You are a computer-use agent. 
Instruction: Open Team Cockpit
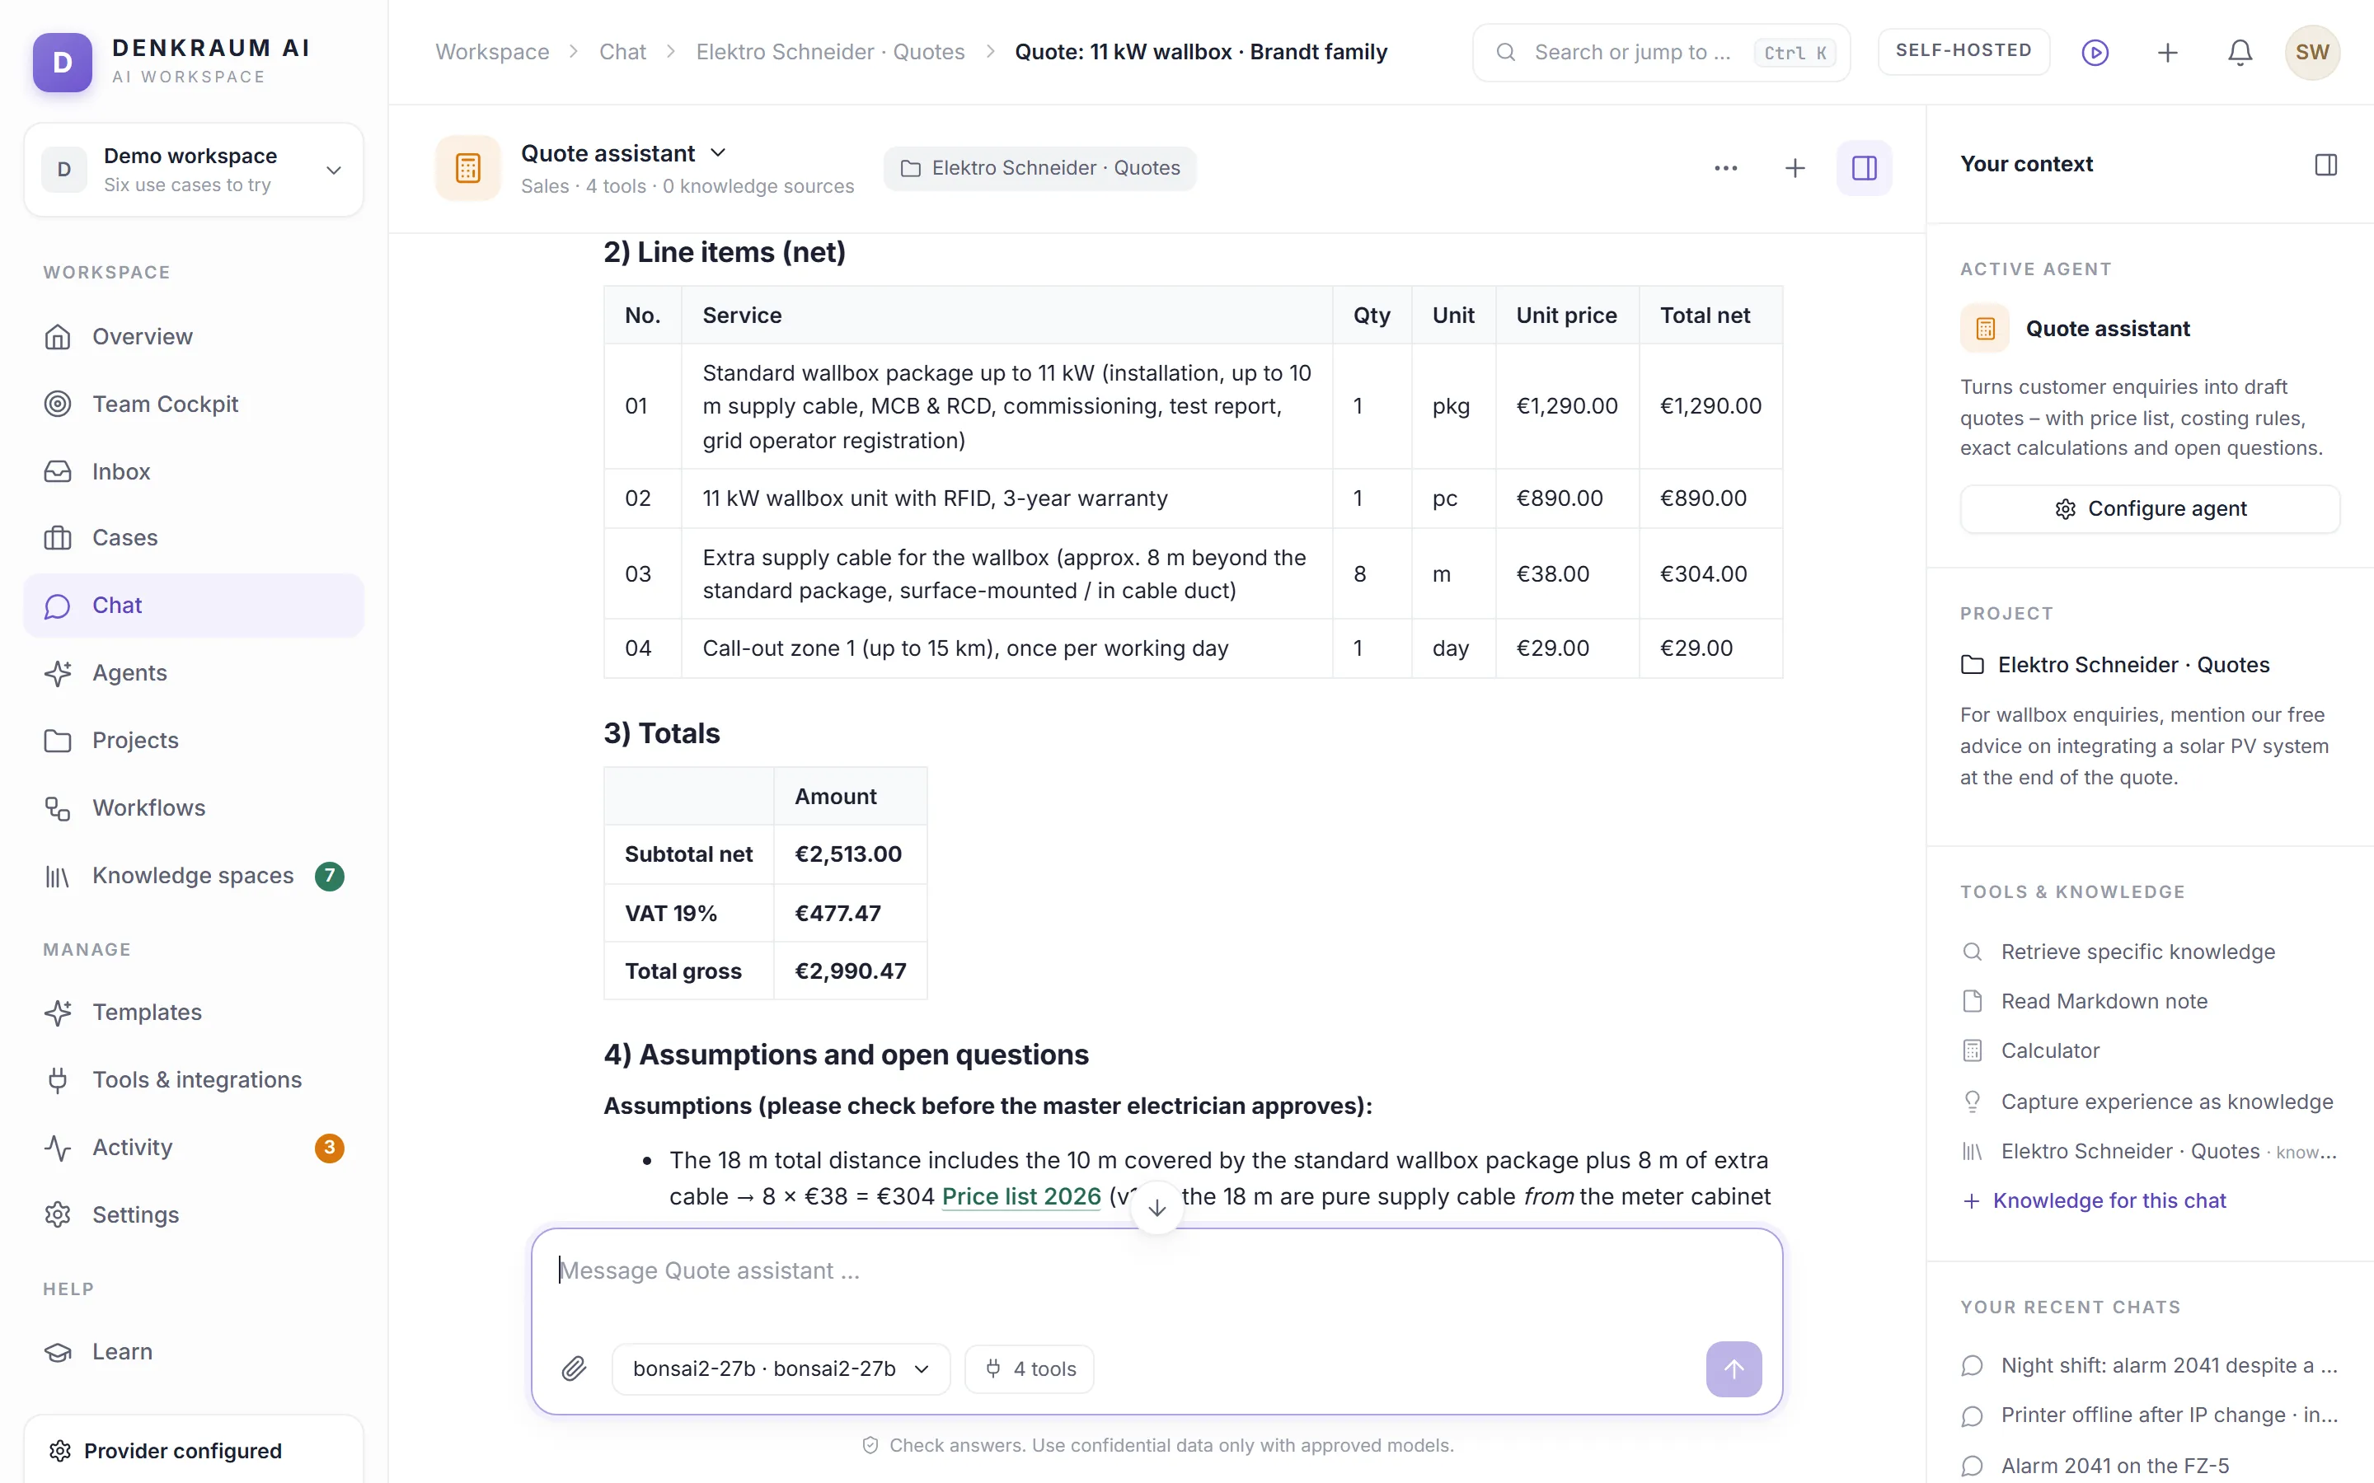(x=193, y=404)
